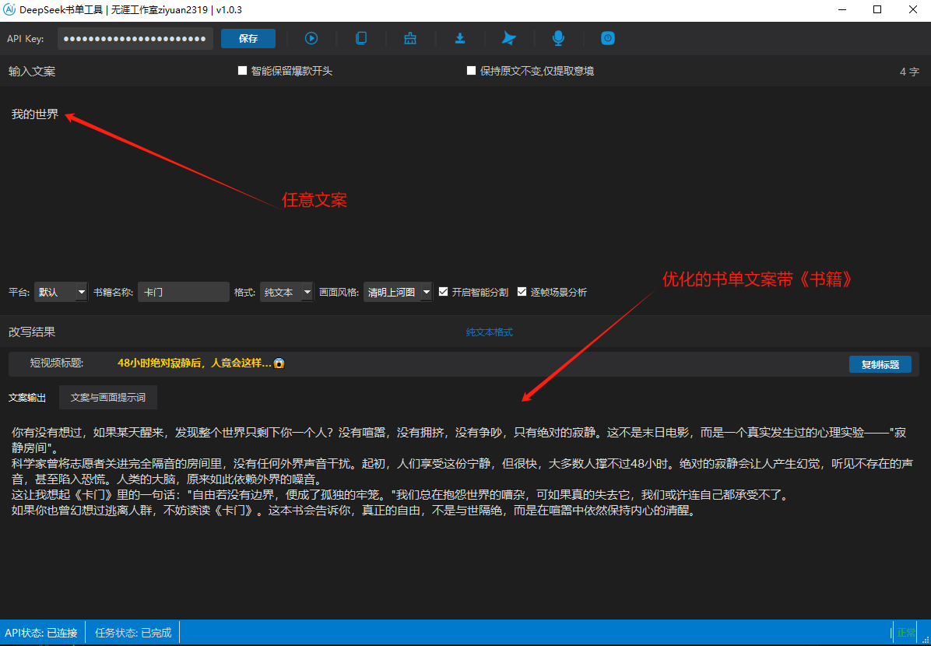Viewport: 931px width, 646px height.
Task: Uncheck the 开启智能分割 checkbox
Action: tap(444, 292)
